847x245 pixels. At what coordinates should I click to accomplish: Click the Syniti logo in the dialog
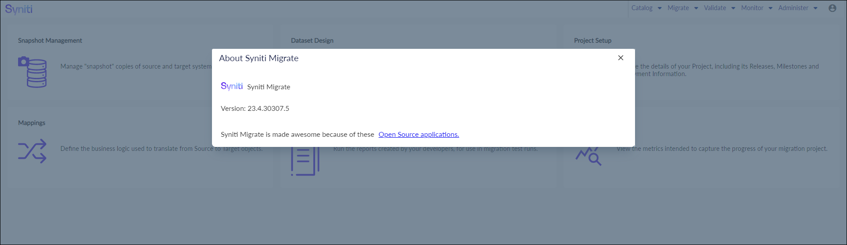232,86
